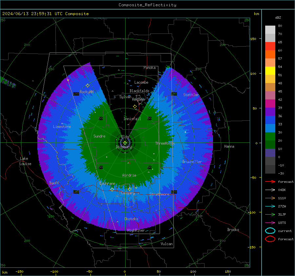Click the ThreeHills label
295x276 pixels.
pyautogui.click(x=165, y=143)
